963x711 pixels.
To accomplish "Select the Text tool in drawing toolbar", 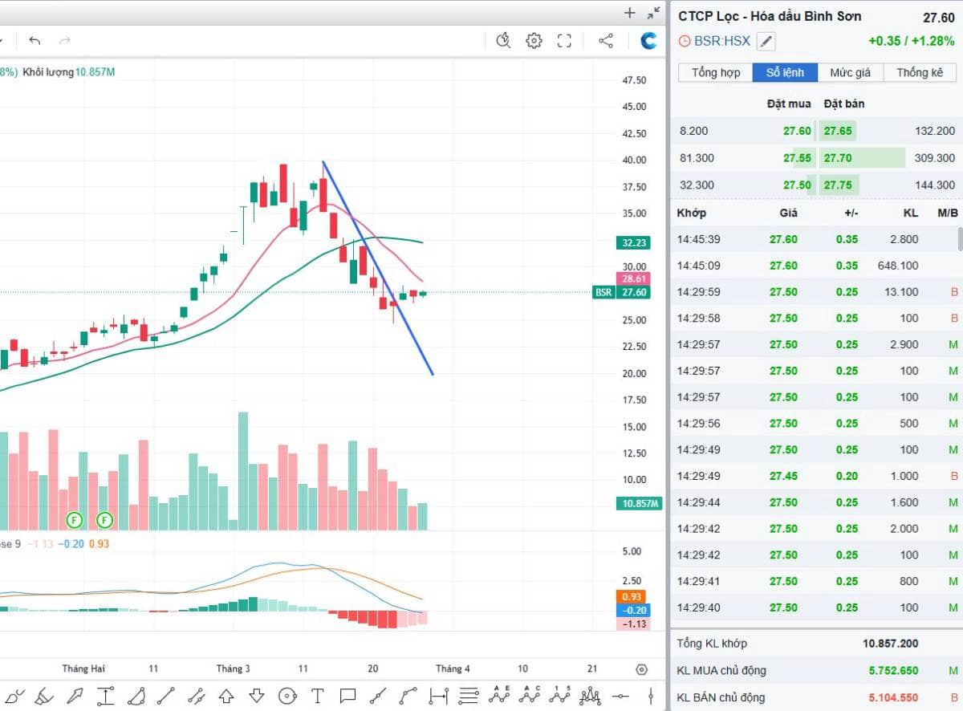I will click(317, 695).
